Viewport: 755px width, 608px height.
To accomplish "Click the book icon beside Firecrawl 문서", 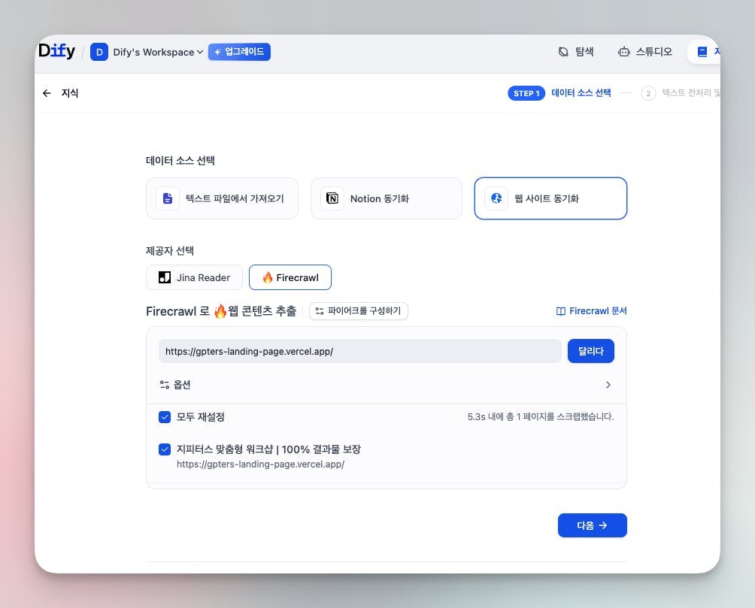I will click(x=561, y=311).
